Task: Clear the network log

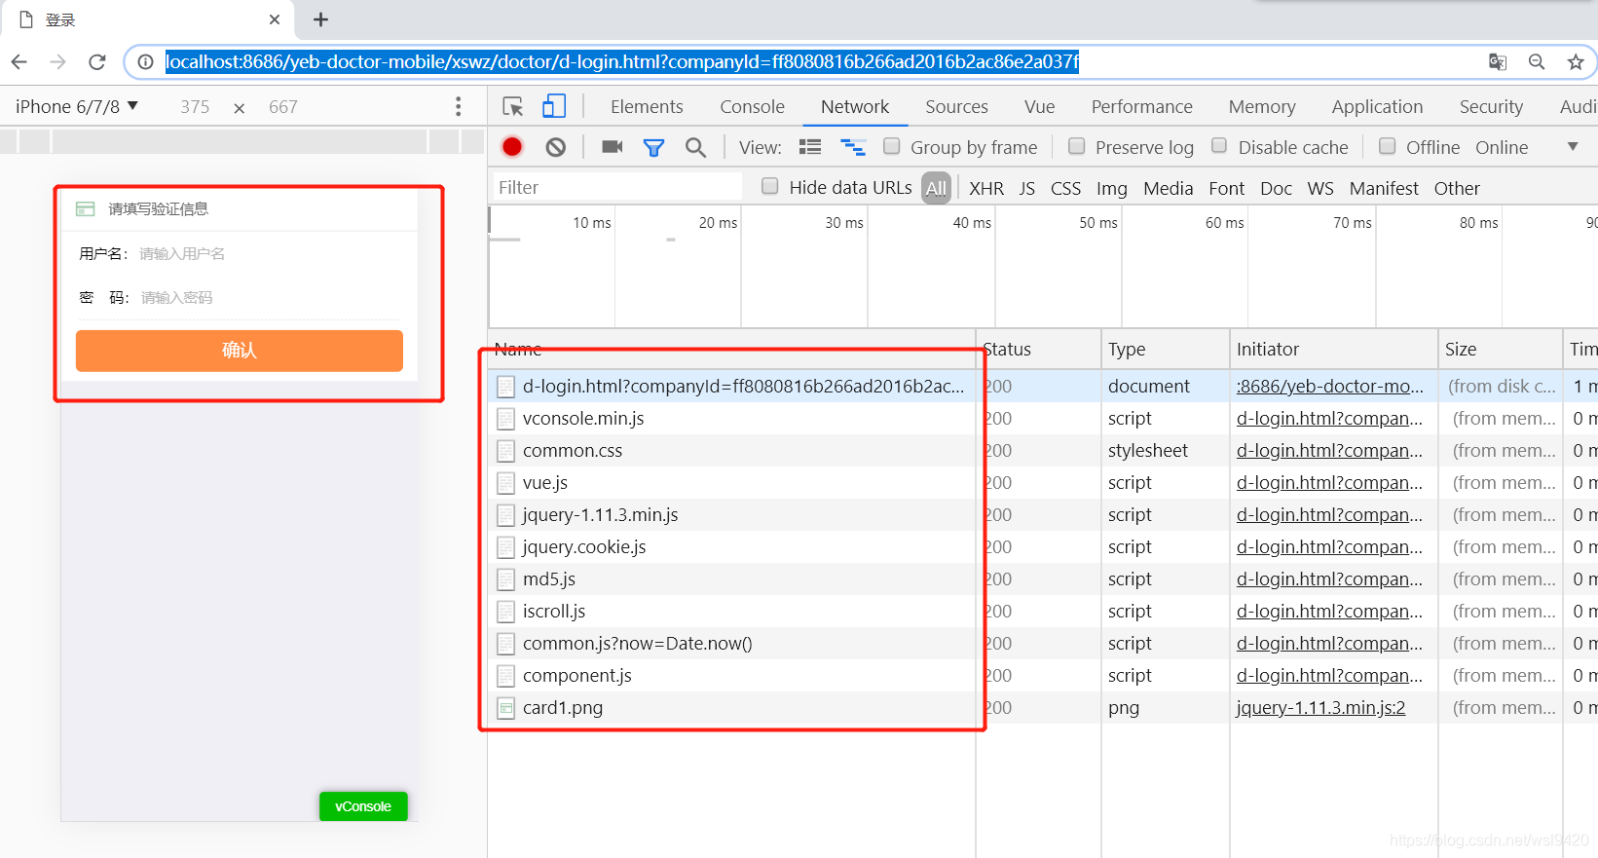Action: click(x=556, y=147)
